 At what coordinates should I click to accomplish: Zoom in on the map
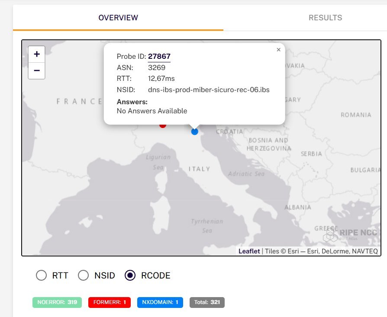[37, 54]
